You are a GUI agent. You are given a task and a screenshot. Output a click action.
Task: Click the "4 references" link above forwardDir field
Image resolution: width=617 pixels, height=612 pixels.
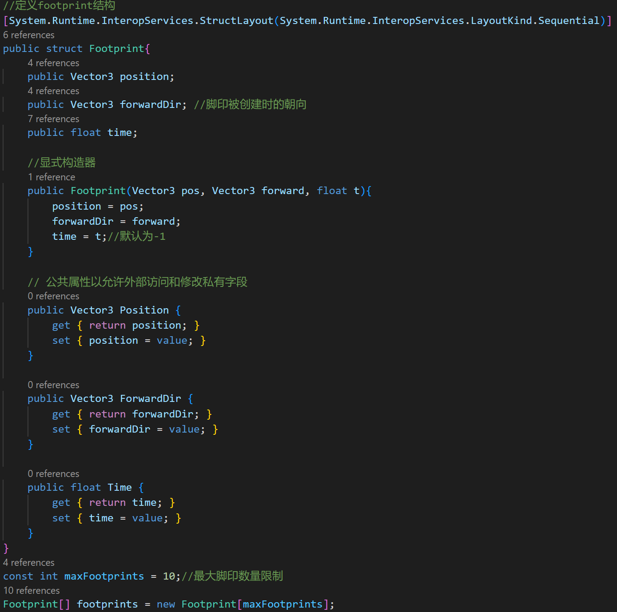(x=53, y=91)
